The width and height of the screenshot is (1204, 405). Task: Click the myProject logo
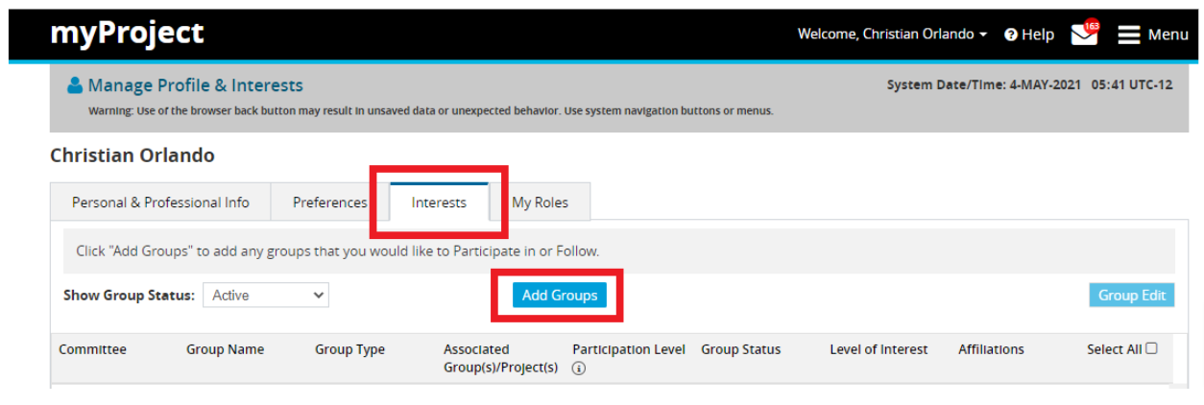(127, 34)
